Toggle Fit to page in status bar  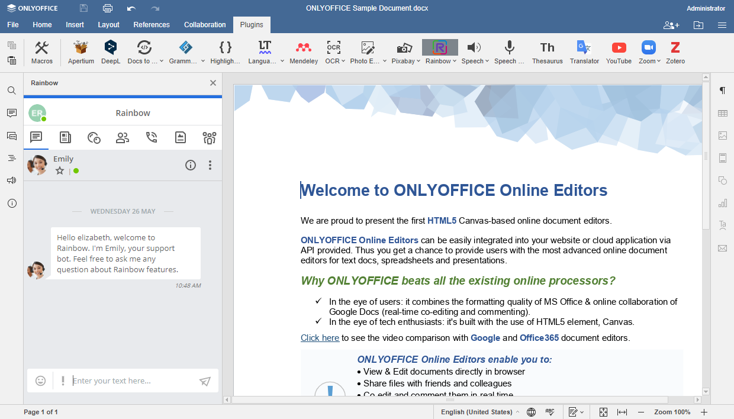[x=603, y=412]
